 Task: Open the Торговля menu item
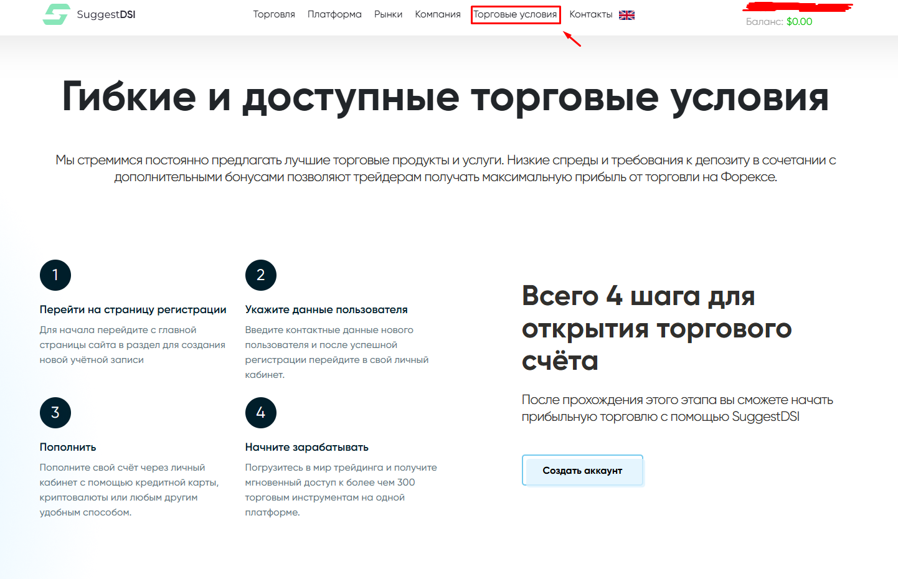click(x=274, y=14)
